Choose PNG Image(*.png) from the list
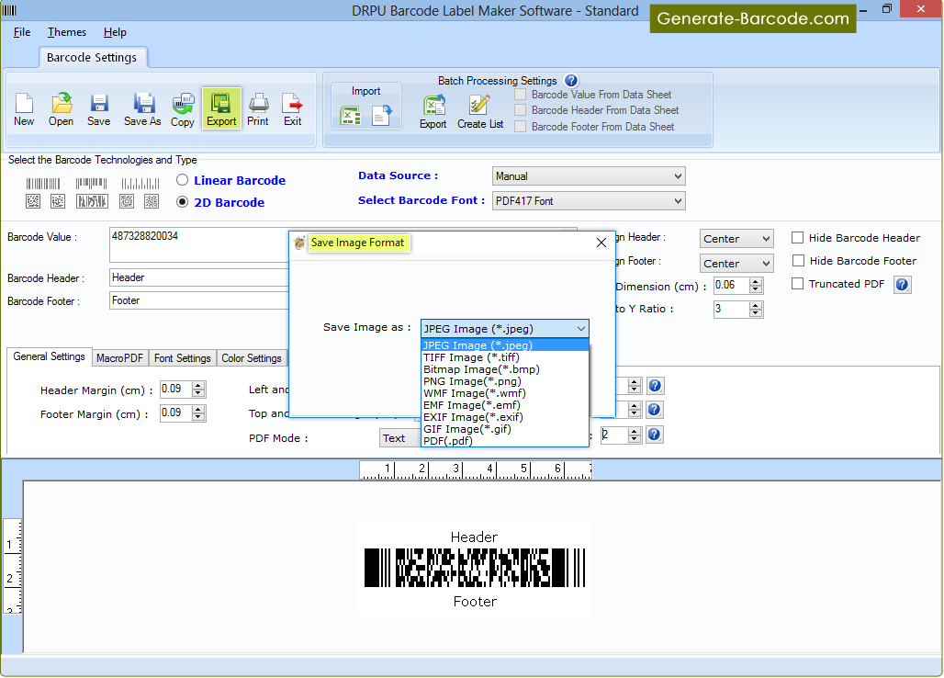 (x=504, y=381)
